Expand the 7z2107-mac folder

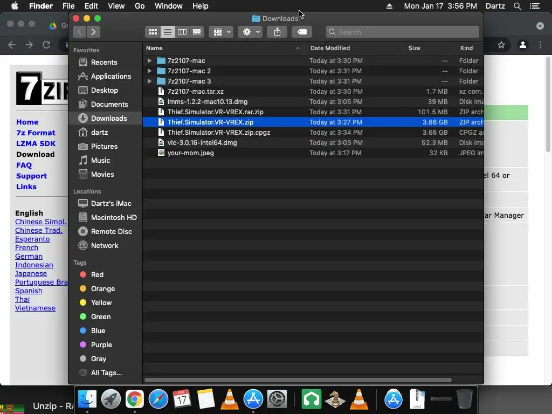(149, 60)
